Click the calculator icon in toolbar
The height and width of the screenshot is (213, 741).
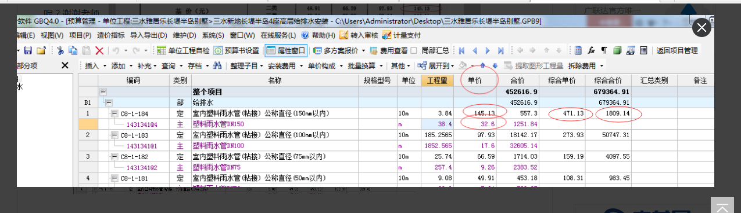[578, 50]
